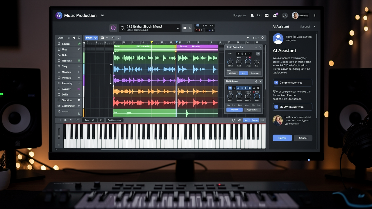Viewport: 372px width, 209px height.
Task: Click the clock icon on the Sinpoal row
Action: point(59,44)
